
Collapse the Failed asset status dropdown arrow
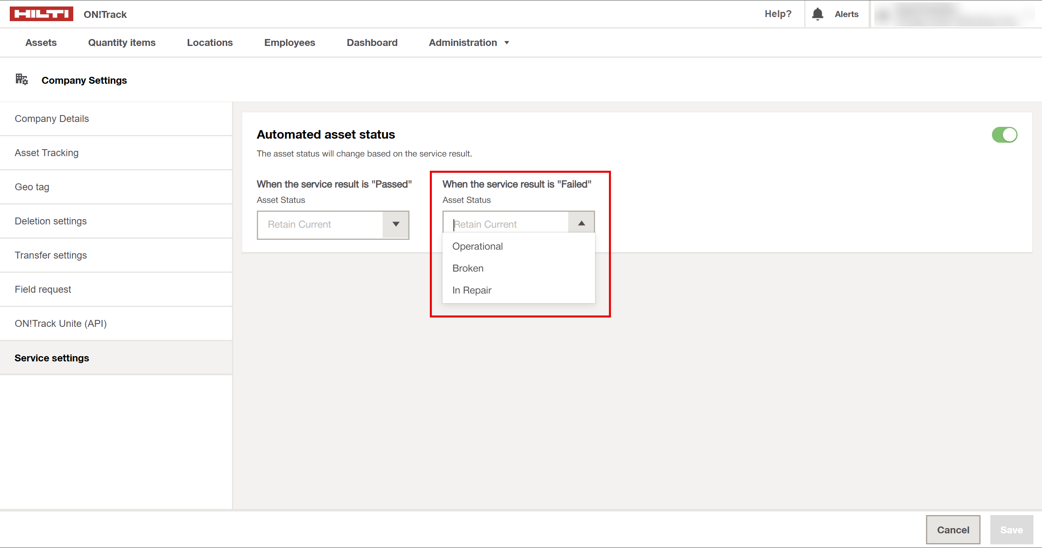pos(581,224)
